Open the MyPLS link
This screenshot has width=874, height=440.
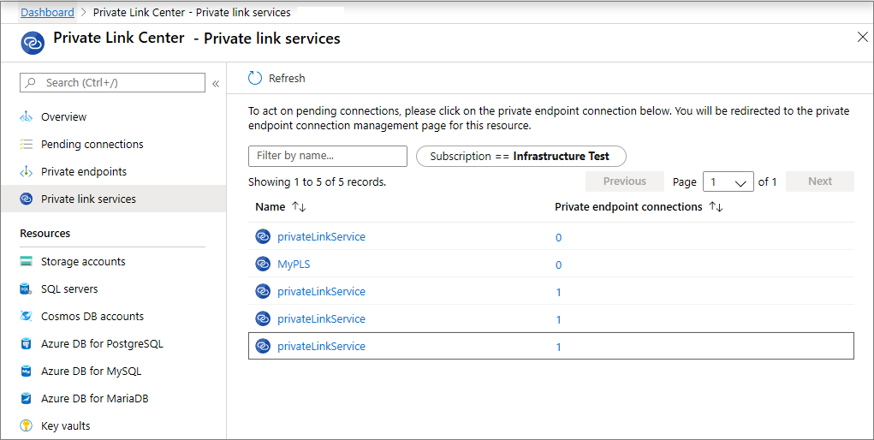[x=294, y=265]
